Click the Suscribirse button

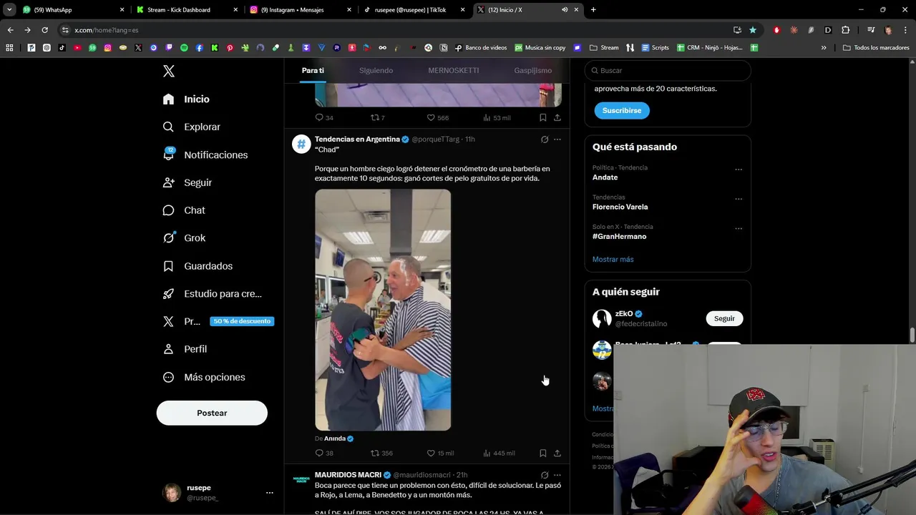coord(622,110)
